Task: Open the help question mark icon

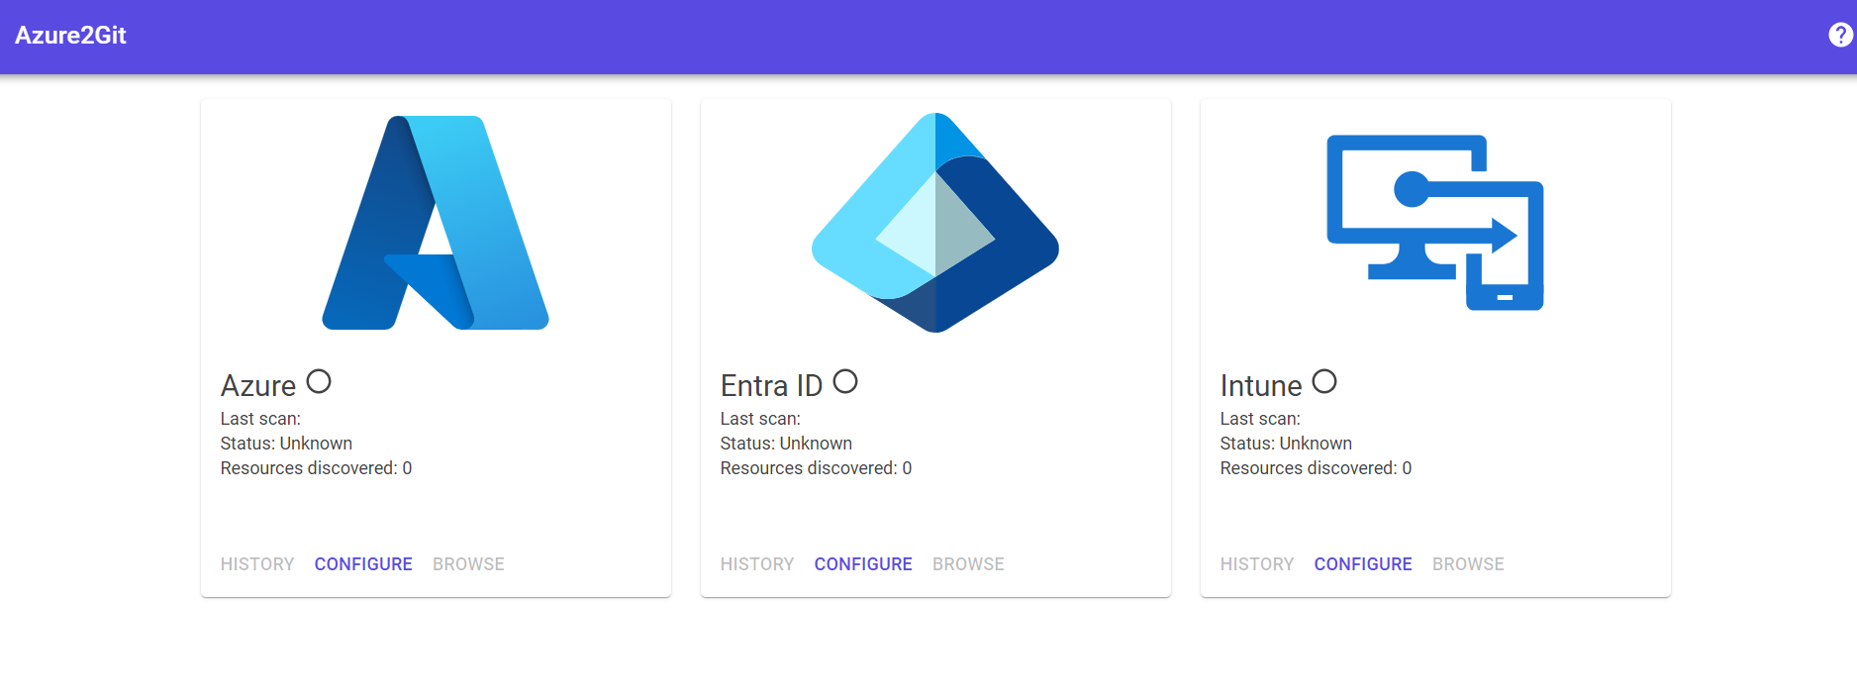Action: point(1840,35)
